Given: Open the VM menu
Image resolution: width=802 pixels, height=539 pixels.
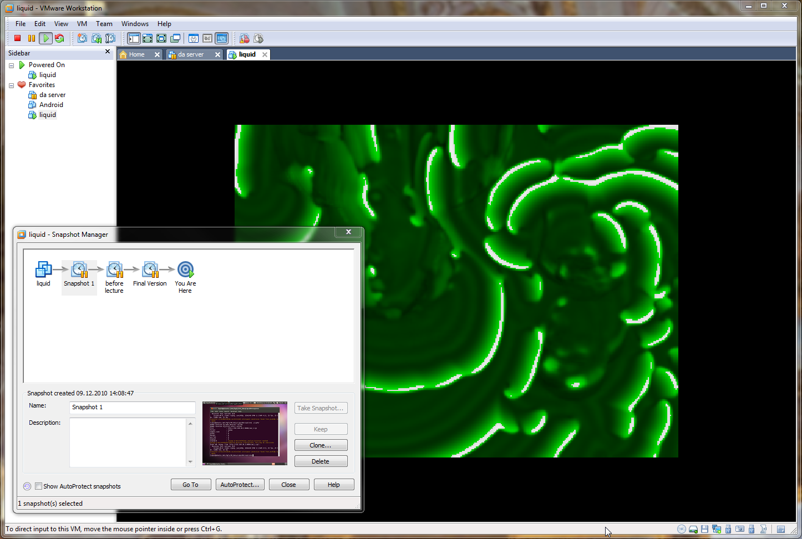Looking at the screenshot, I should click(82, 24).
